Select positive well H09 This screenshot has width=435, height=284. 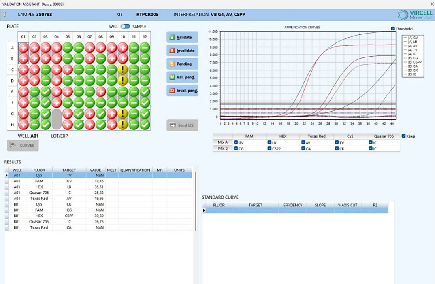[111, 125]
